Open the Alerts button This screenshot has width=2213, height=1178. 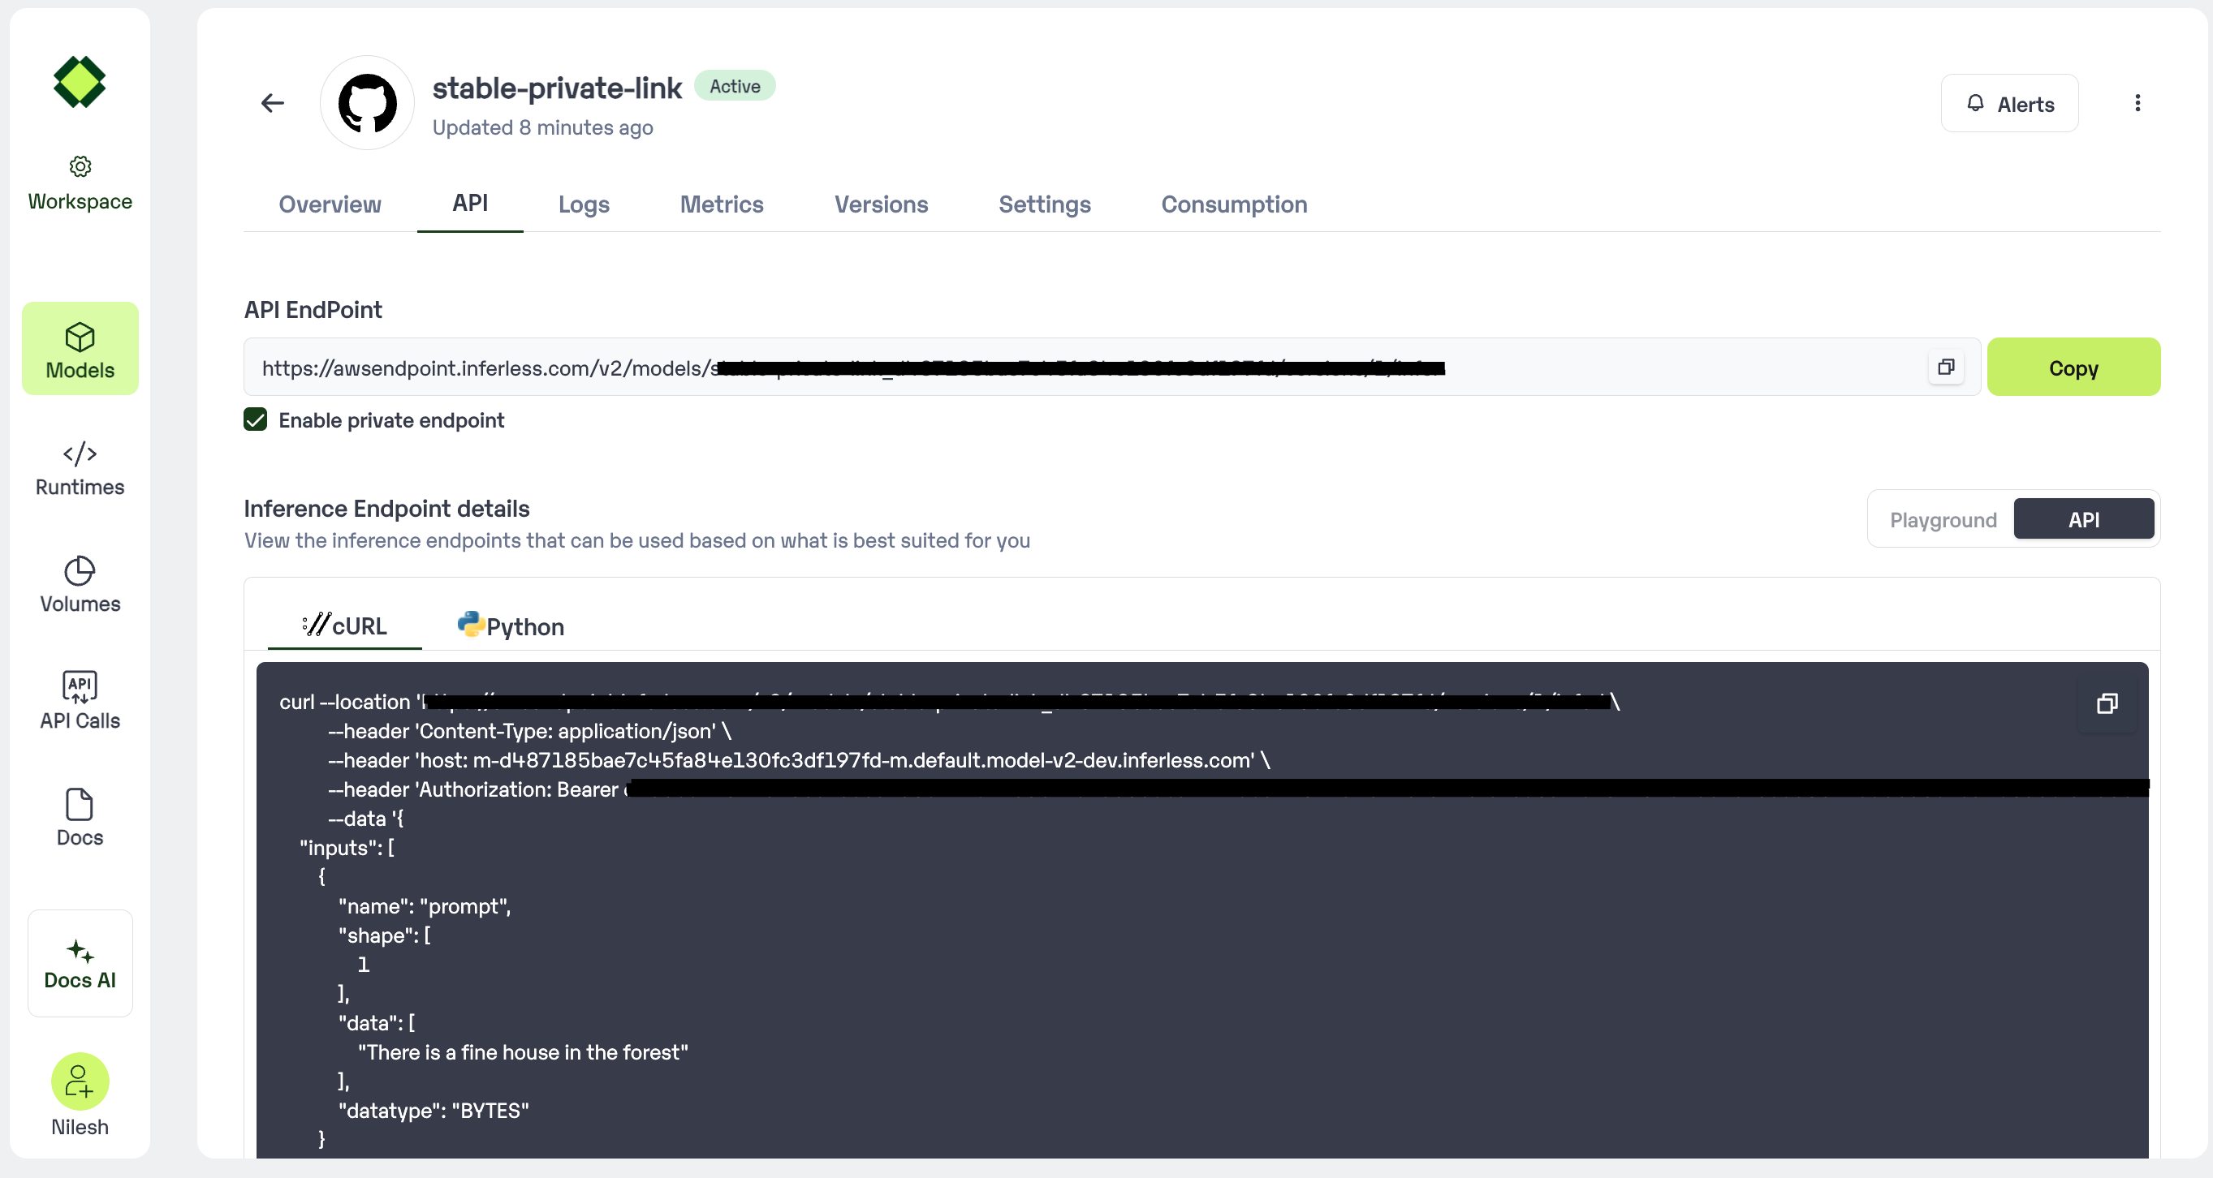tap(2008, 104)
